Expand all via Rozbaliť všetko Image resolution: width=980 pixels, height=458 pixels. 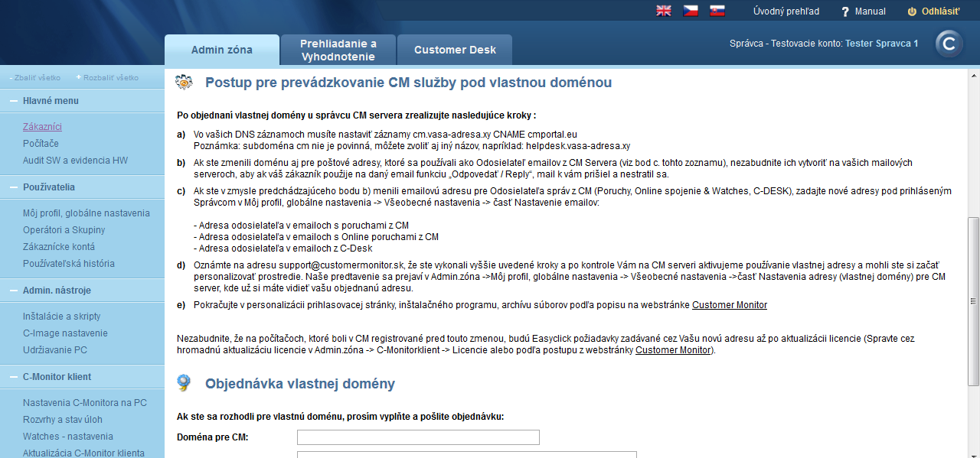pos(107,78)
